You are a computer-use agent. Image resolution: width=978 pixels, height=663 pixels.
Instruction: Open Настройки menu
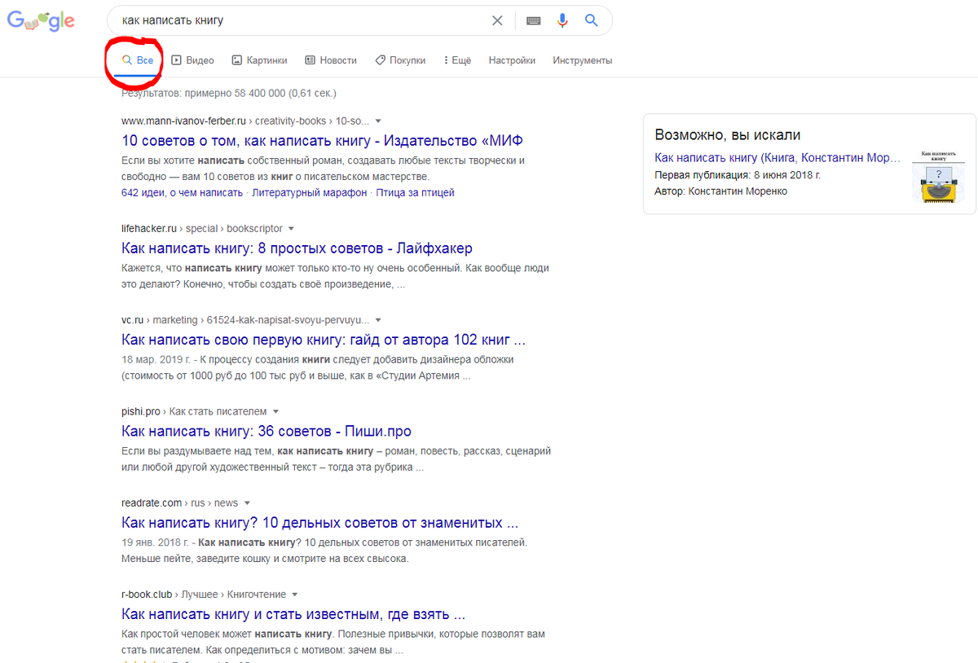tap(512, 60)
